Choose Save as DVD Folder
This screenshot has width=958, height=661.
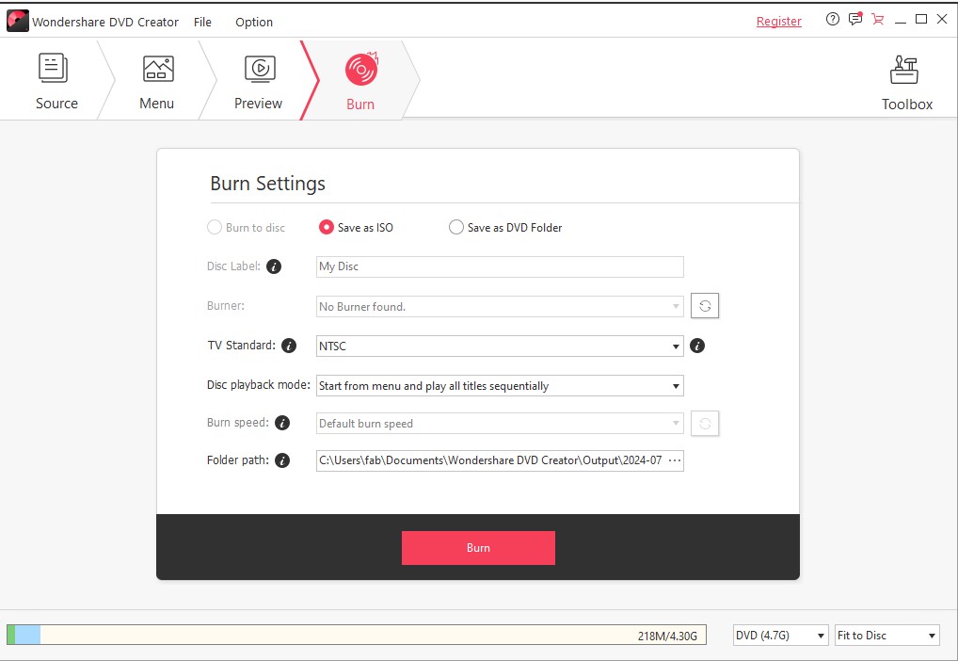456,227
